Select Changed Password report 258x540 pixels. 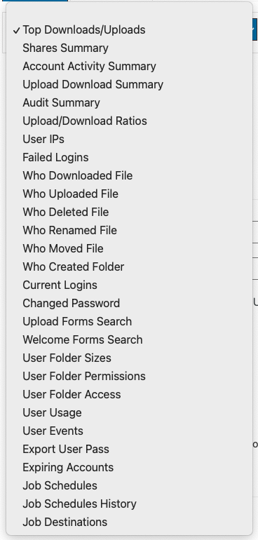tap(129, 304)
